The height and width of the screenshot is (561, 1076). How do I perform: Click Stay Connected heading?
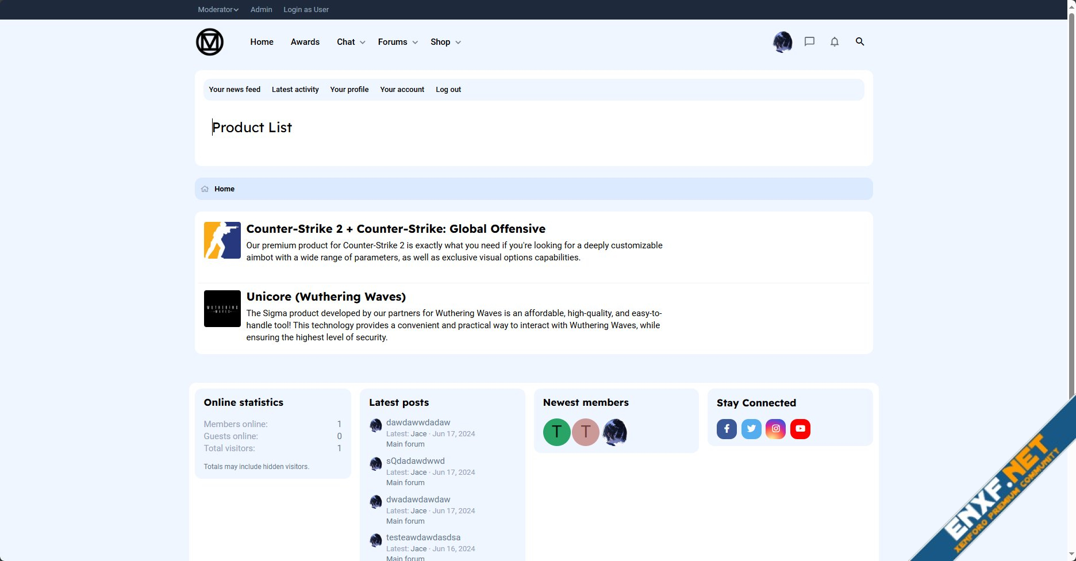[x=756, y=403]
